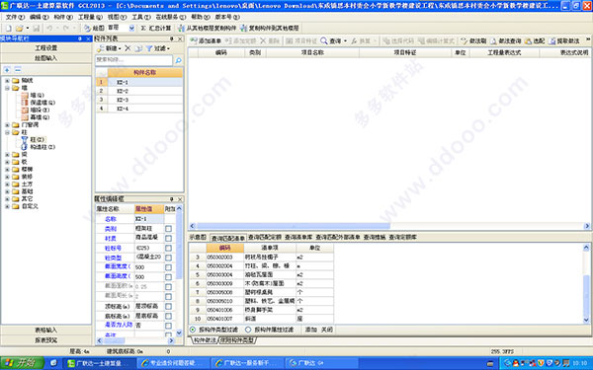Collapse the 柱 folder node

[x=7, y=132]
